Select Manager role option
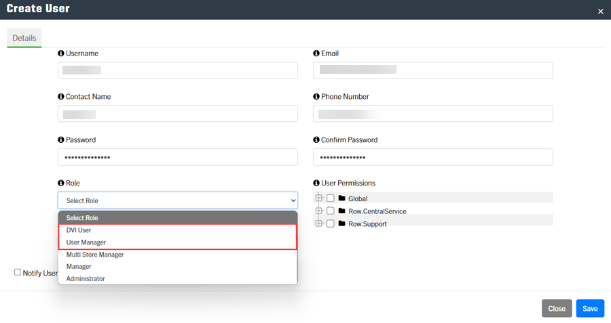 [178, 267]
